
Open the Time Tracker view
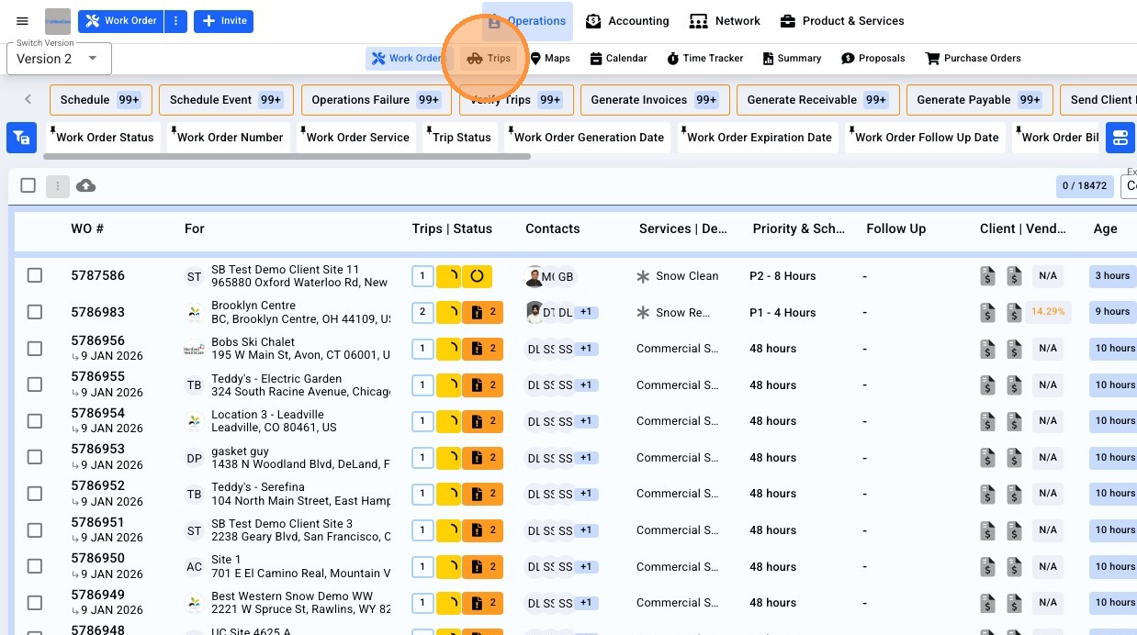click(x=704, y=58)
